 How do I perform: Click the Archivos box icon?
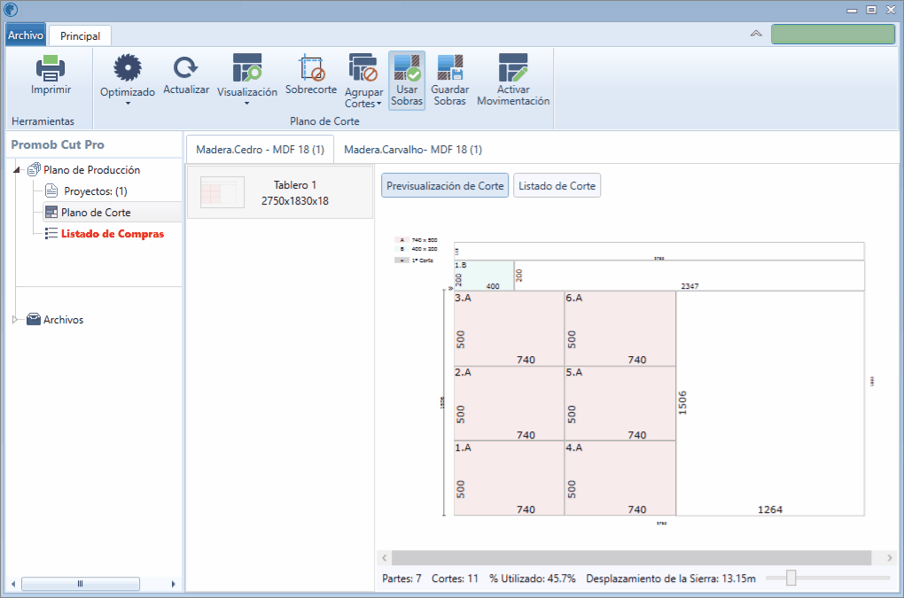[x=34, y=319]
